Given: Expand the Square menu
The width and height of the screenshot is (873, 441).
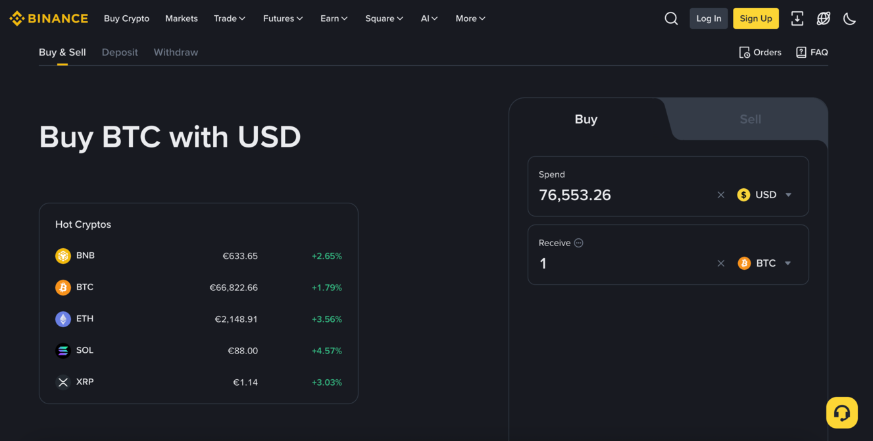Looking at the screenshot, I should [384, 18].
